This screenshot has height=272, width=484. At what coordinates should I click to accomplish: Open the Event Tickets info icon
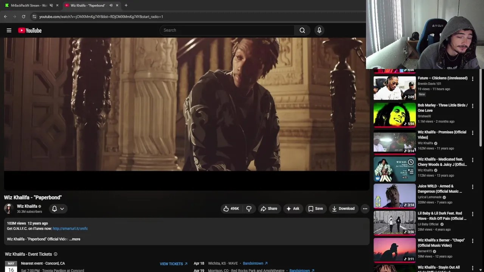[x=56, y=254]
